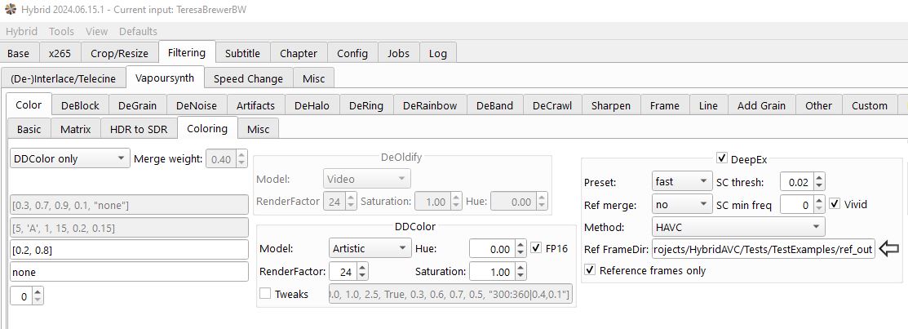Open the Method HAVC dropdown

click(x=738, y=227)
